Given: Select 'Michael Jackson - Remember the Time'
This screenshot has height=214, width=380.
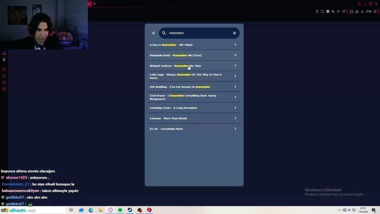Looking at the screenshot, I should (194, 66).
